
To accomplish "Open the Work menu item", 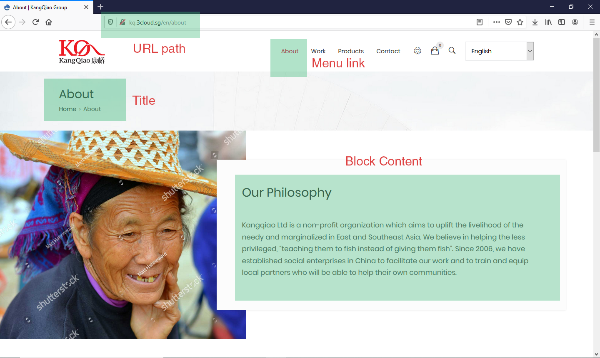I will pyautogui.click(x=318, y=51).
